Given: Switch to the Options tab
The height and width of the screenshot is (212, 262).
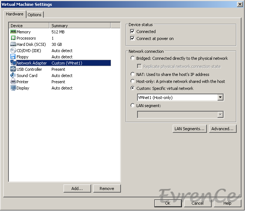Looking at the screenshot, I should (35, 15).
